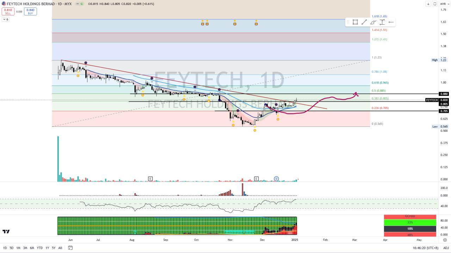Click the 18% dark indicator cell
The image size is (451, 253).
(410, 229)
